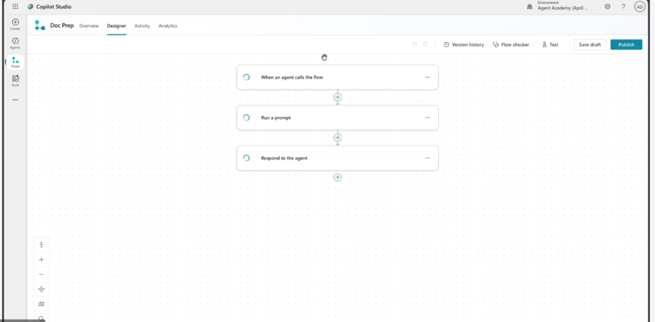This screenshot has height=322, width=655.
Task: Open the Agents section in the sidebar
Action: 15,43
